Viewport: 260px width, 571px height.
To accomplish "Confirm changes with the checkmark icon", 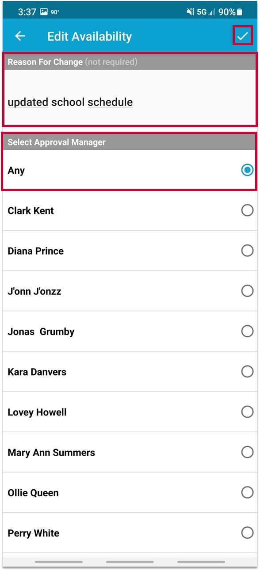I will point(243,36).
